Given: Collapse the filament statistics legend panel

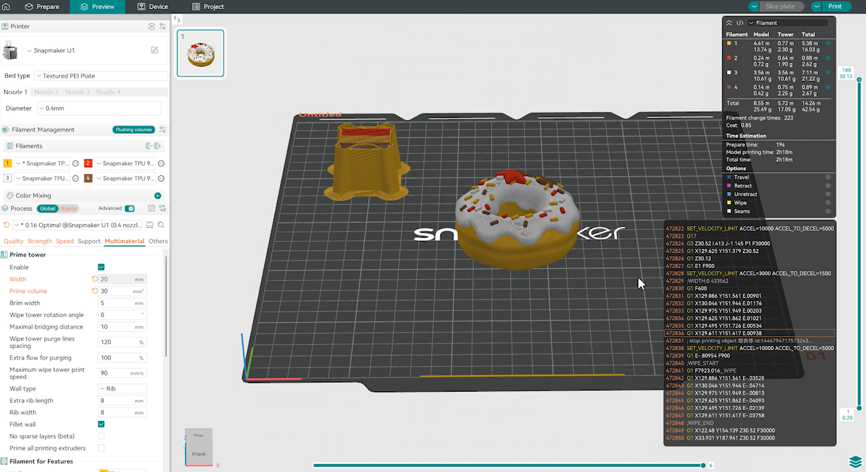Looking at the screenshot, I should coord(729,23).
